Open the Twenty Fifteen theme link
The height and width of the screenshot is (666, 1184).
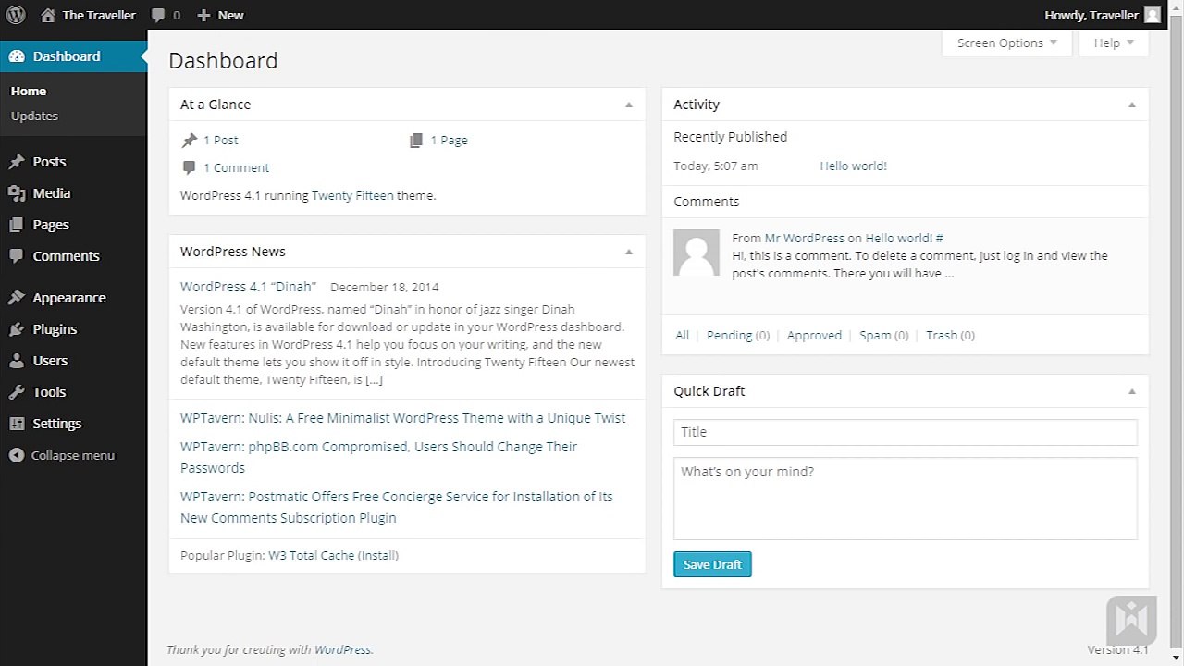tap(352, 195)
